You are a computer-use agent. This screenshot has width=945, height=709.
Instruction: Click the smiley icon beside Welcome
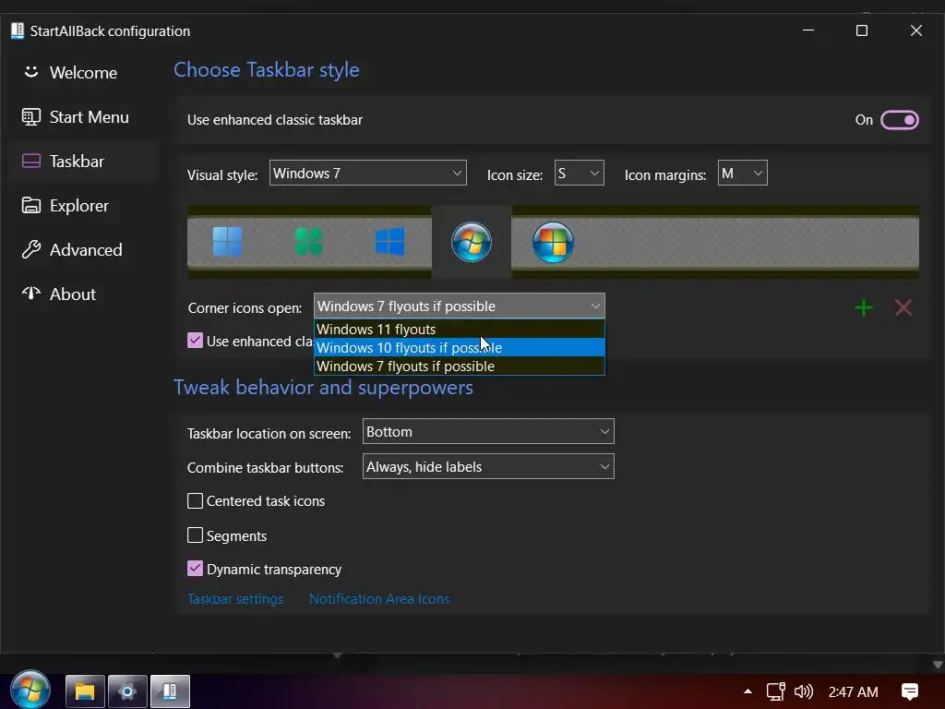(x=30, y=72)
